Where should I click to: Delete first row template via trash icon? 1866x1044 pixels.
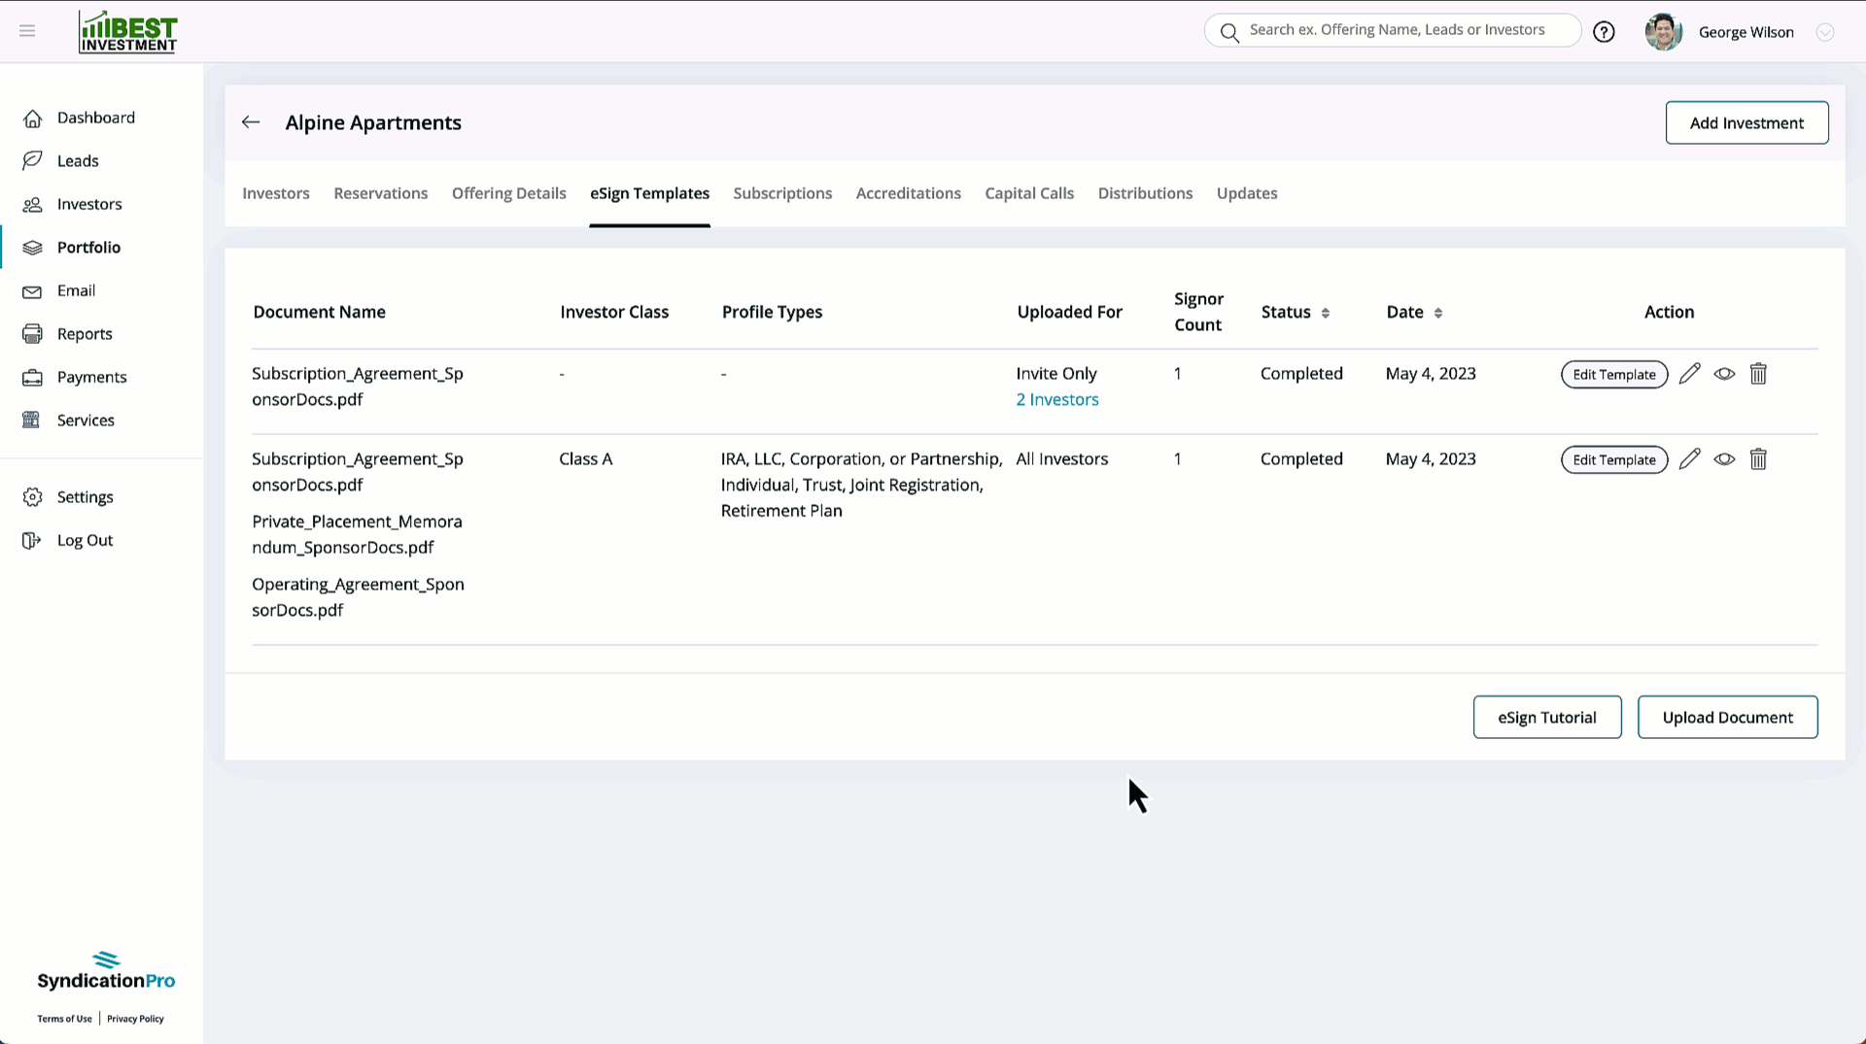coord(1758,374)
